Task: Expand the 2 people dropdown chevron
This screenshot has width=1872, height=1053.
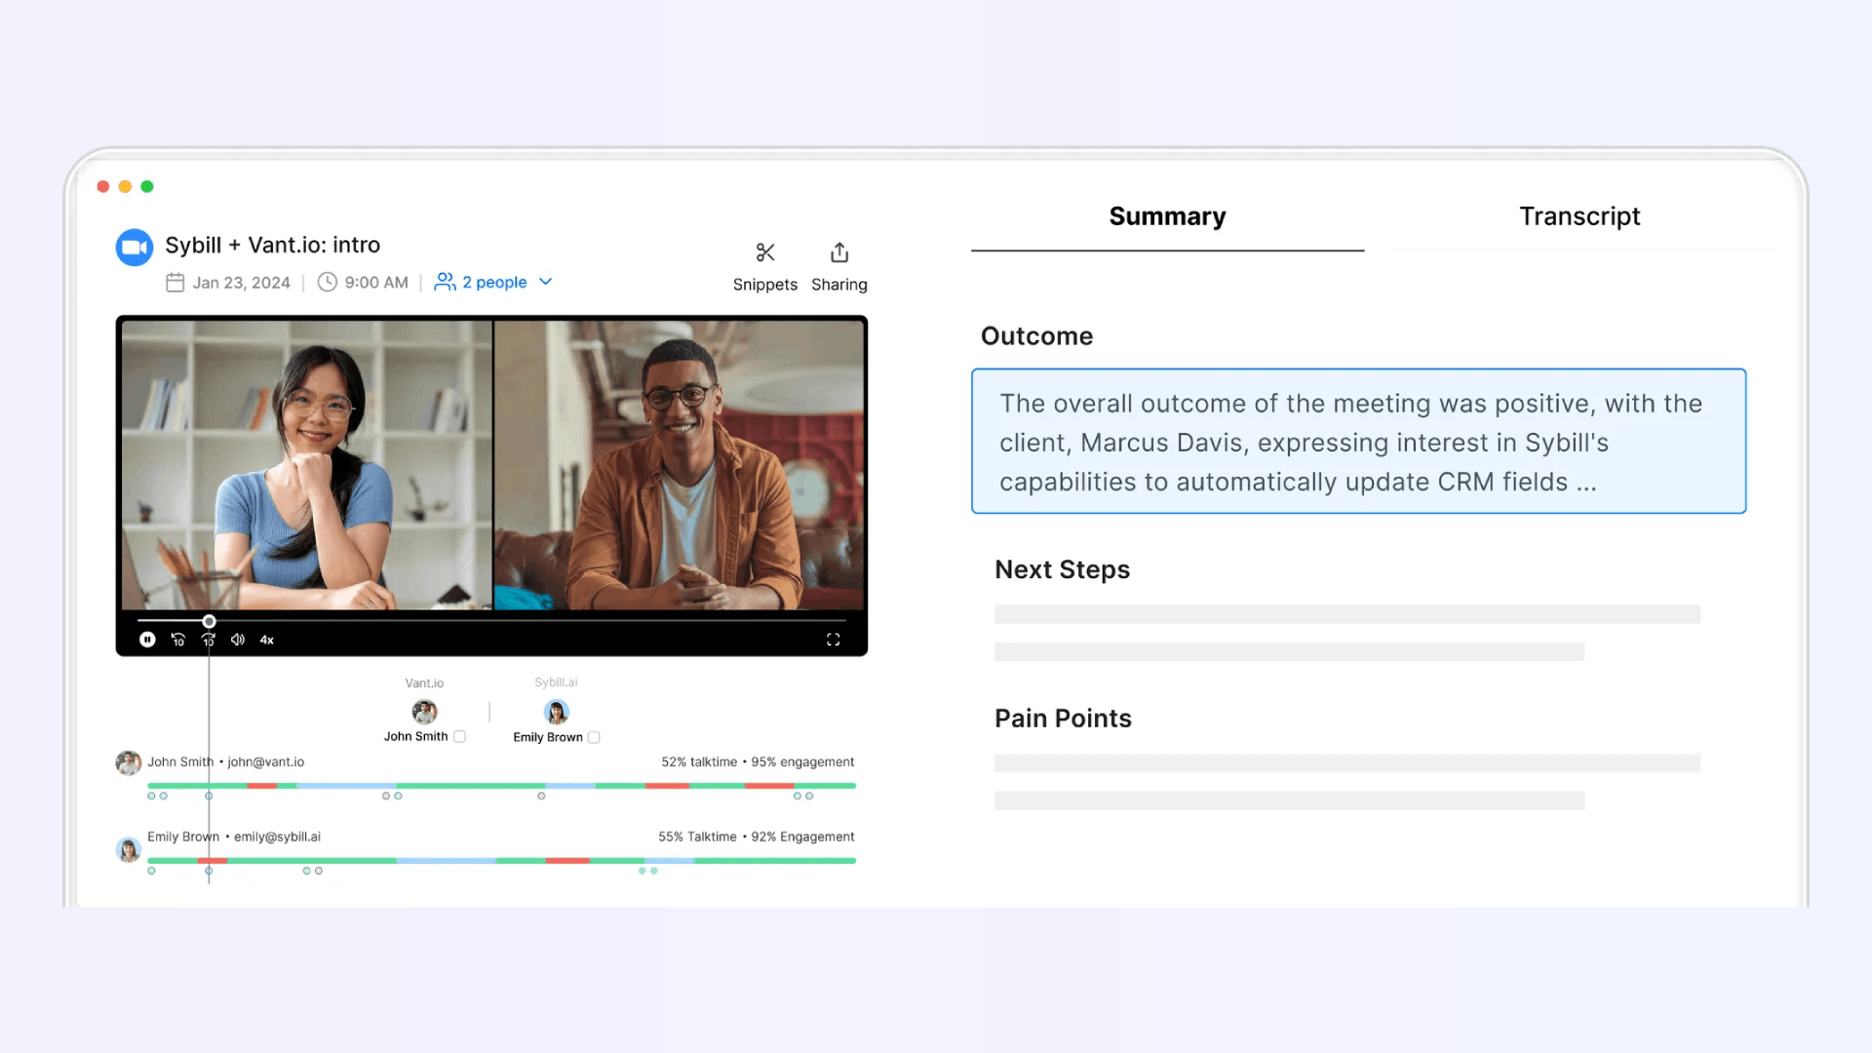Action: click(546, 282)
